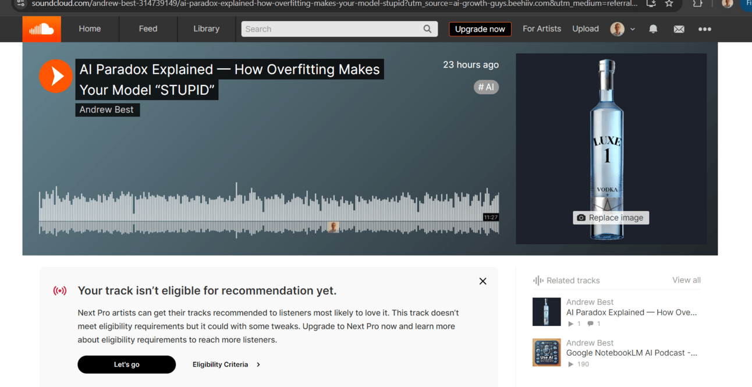Click Andrew Best above the related AI Paradox track

pos(590,302)
